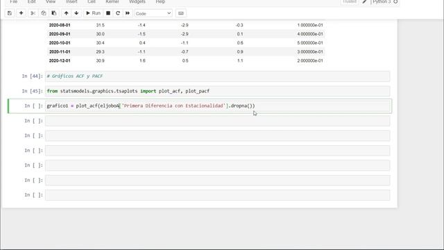Restart the kernel with the circular arrow
The height and width of the screenshot is (250, 444).
[x=118, y=13]
